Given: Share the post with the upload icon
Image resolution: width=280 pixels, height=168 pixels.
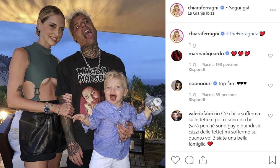Looking at the screenshot, I should pyautogui.click(x=203, y=160).
